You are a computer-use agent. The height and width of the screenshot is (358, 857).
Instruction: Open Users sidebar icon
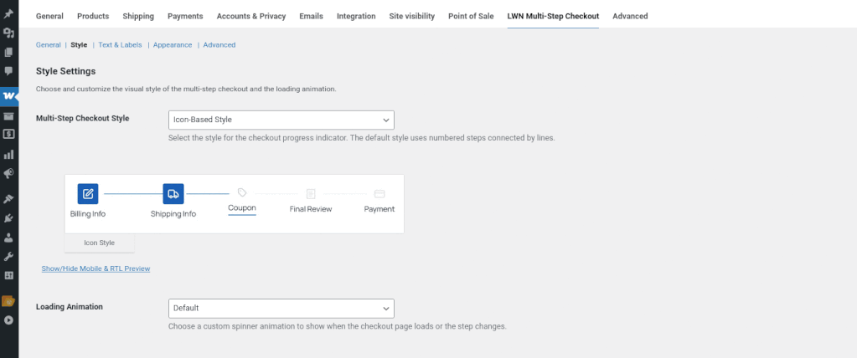click(8, 237)
